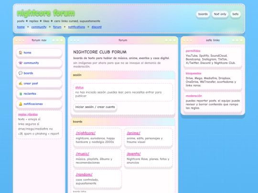Click the beta pill button
This screenshot has height=193, width=258.
235,14
